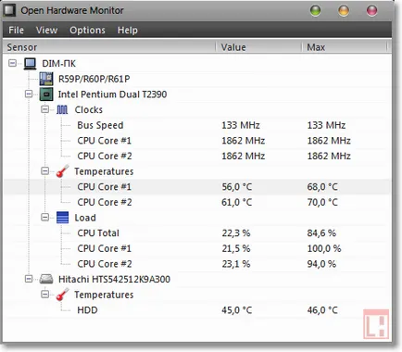The width and height of the screenshot is (402, 352).
Task: Click the 45,0 °C HDD value
Action: [237, 310]
